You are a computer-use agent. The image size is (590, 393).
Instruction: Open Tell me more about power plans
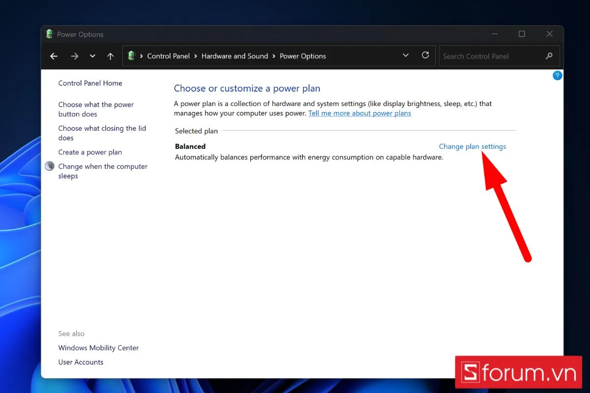[359, 113]
